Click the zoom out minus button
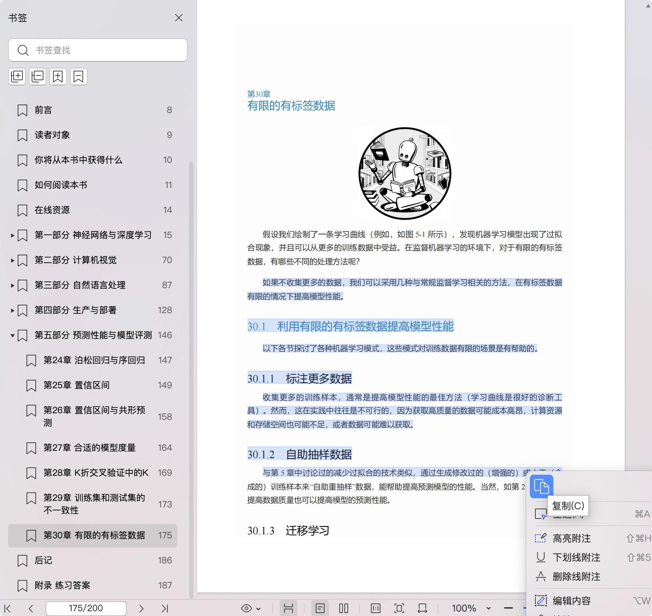The width and height of the screenshot is (652, 616). (x=509, y=608)
